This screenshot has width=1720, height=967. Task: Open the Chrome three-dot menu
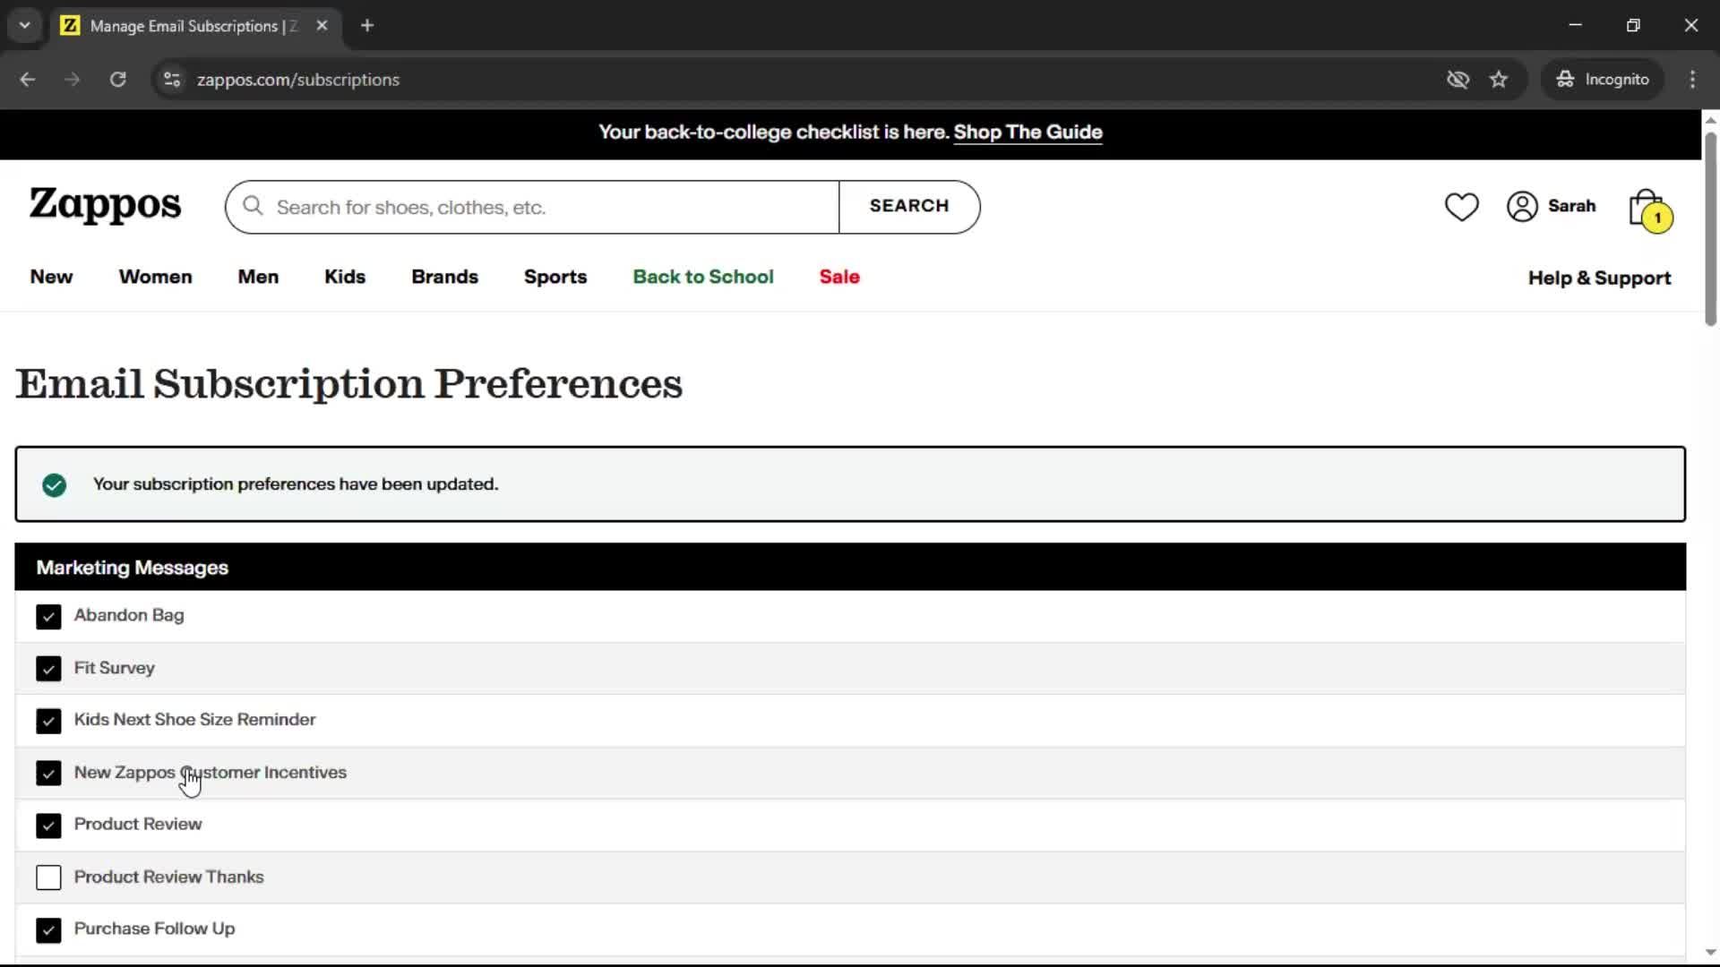(1692, 80)
